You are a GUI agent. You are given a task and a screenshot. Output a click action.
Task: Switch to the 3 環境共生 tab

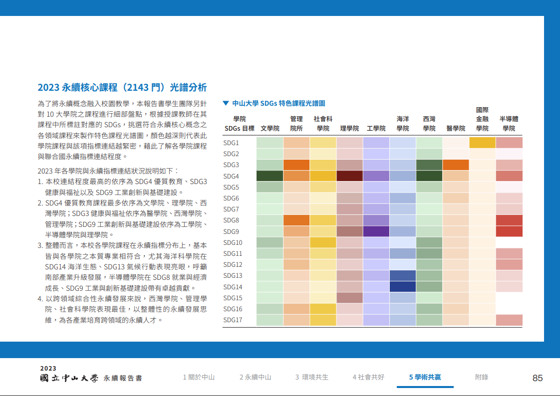pyautogui.click(x=312, y=377)
